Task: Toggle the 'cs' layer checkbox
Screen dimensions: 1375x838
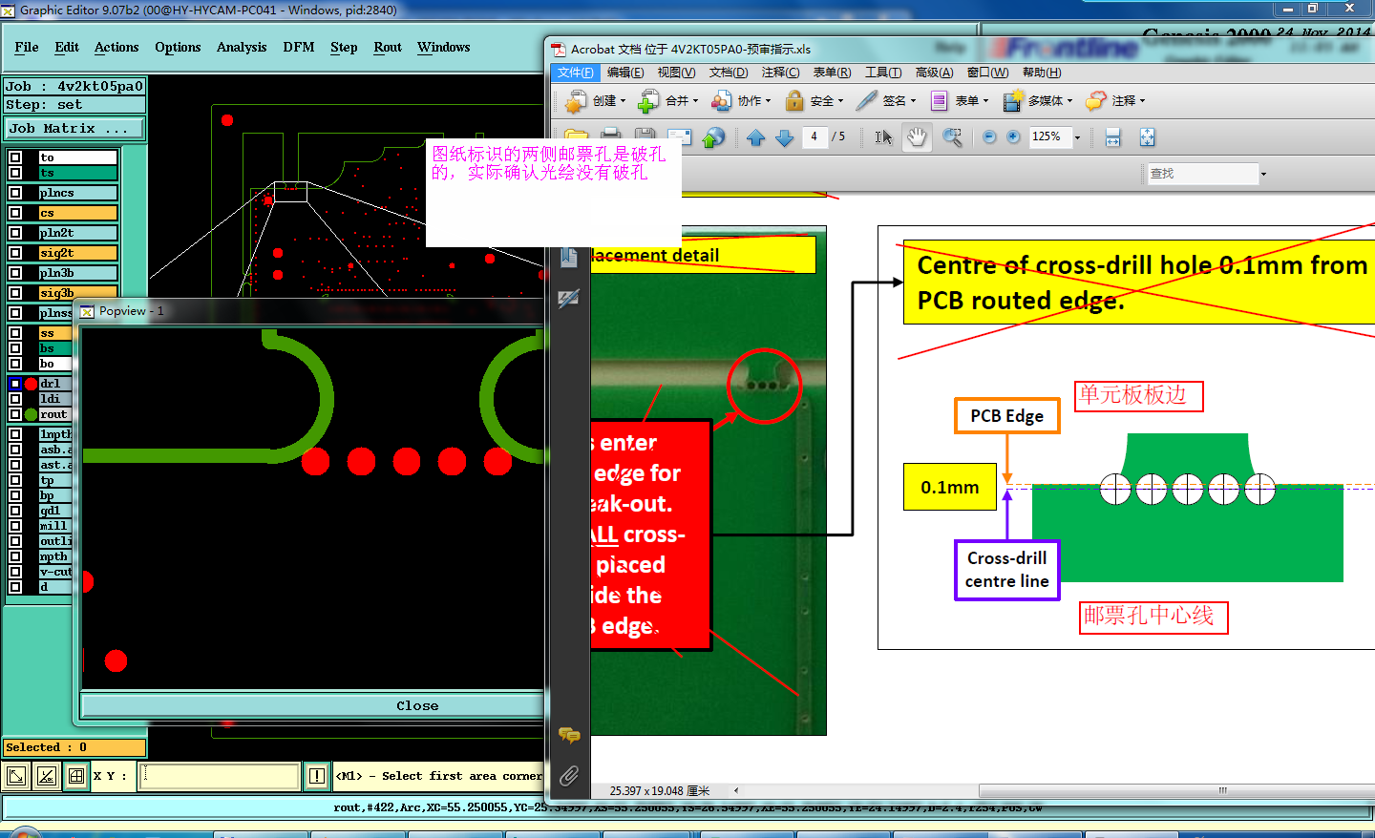Action: [15, 213]
